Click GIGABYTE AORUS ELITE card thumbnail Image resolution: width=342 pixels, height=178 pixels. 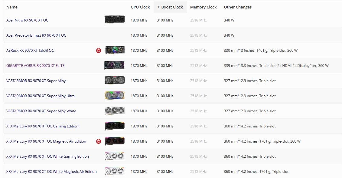(115, 66)
